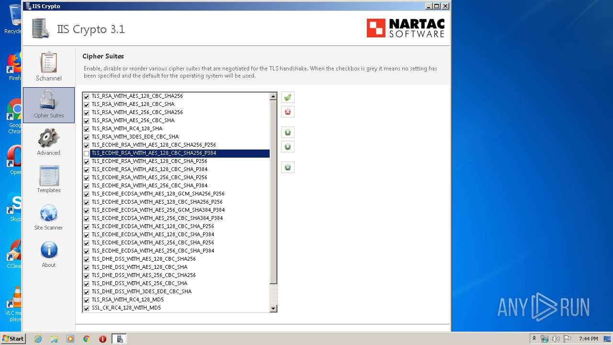The width and height of the screenshot is (613, 345).
Task: Open the Advanced settings section
Action: click(x=48, y=142)
